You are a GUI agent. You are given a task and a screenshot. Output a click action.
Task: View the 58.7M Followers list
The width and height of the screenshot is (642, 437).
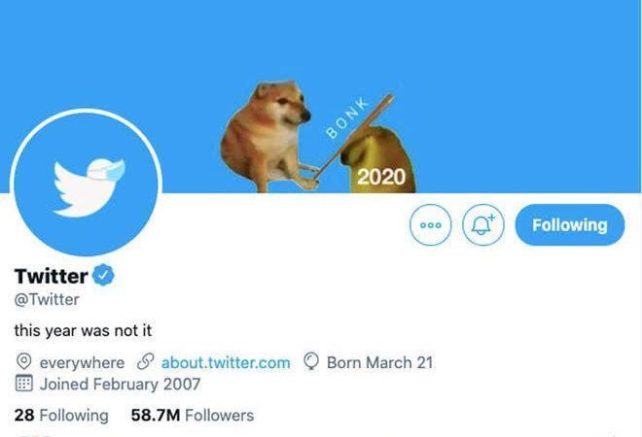192,416
